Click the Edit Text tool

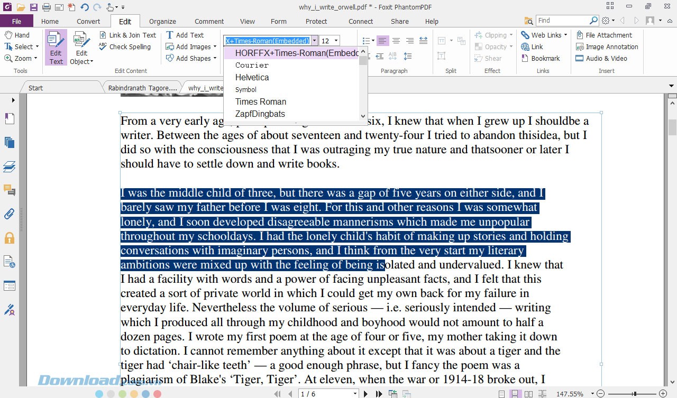click(56, 48)
